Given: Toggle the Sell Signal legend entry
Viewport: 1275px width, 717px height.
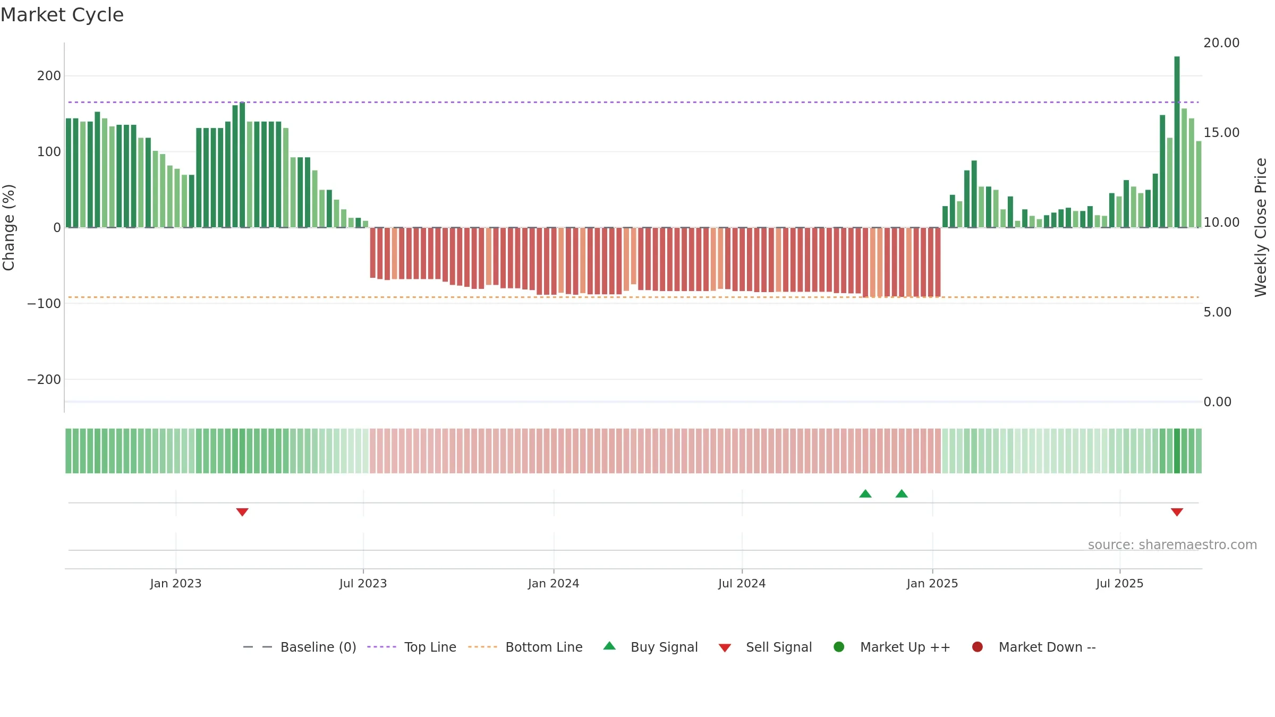Looking at the screenshot, I should point(765,647).
